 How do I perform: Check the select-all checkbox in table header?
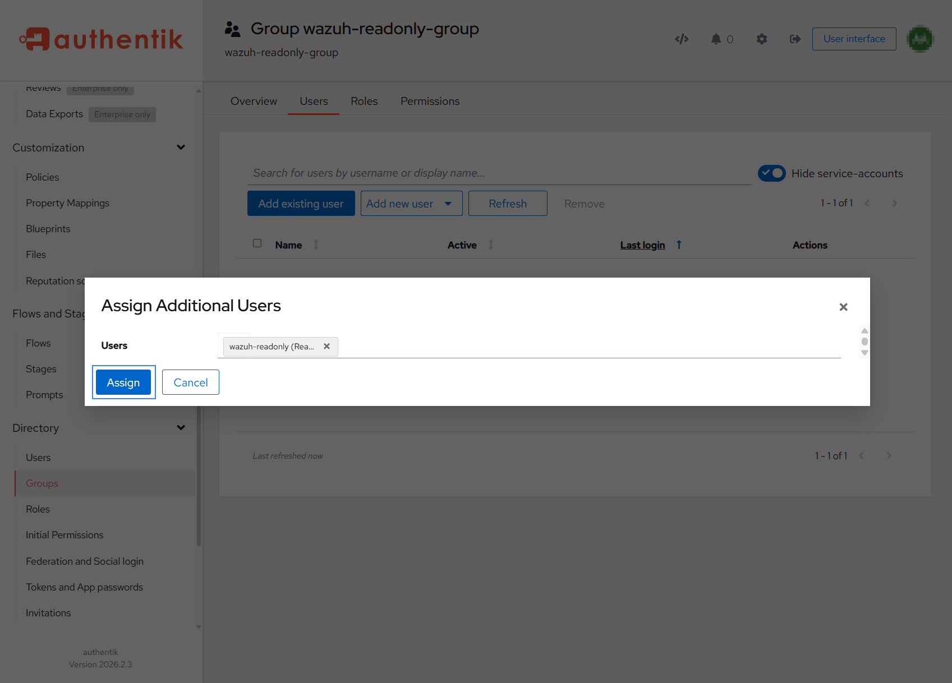click(x=257, y=243)
